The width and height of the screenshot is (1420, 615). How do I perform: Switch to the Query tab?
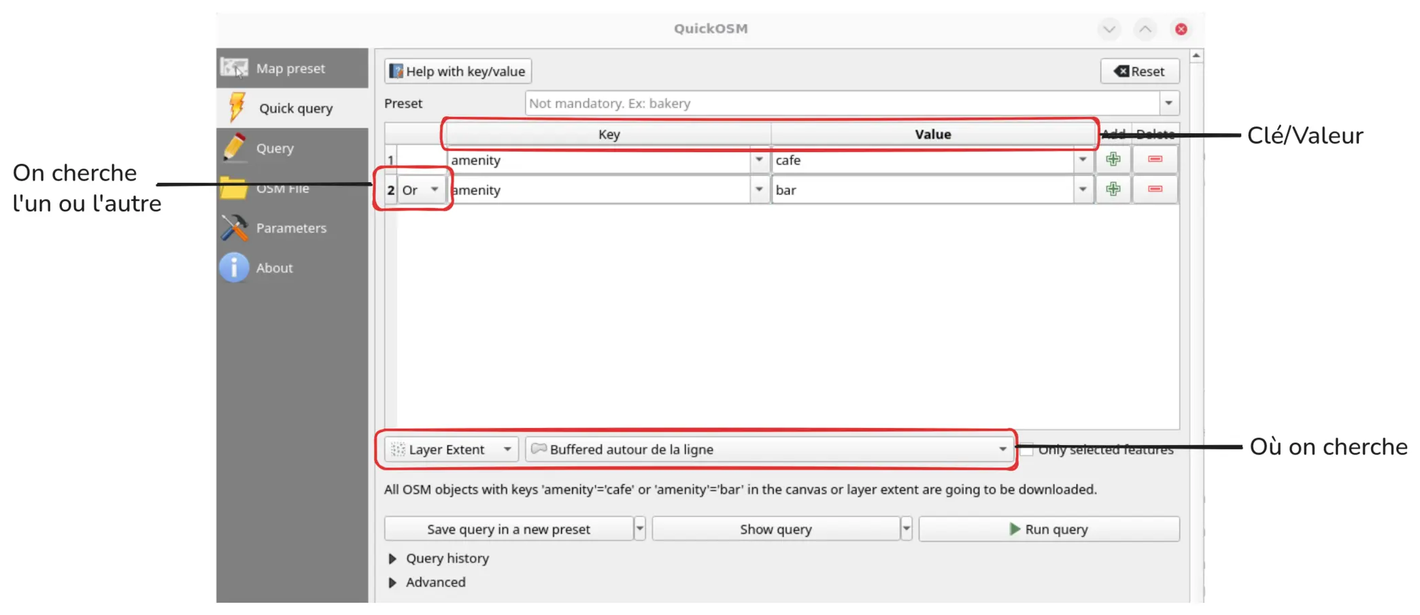275,148
